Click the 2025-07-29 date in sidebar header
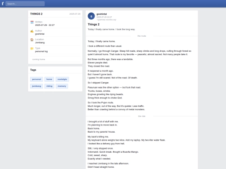 pyautogui.click(x=75, y=14)
